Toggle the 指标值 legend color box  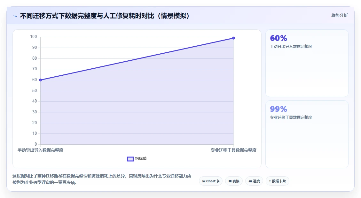pos(130,159)
